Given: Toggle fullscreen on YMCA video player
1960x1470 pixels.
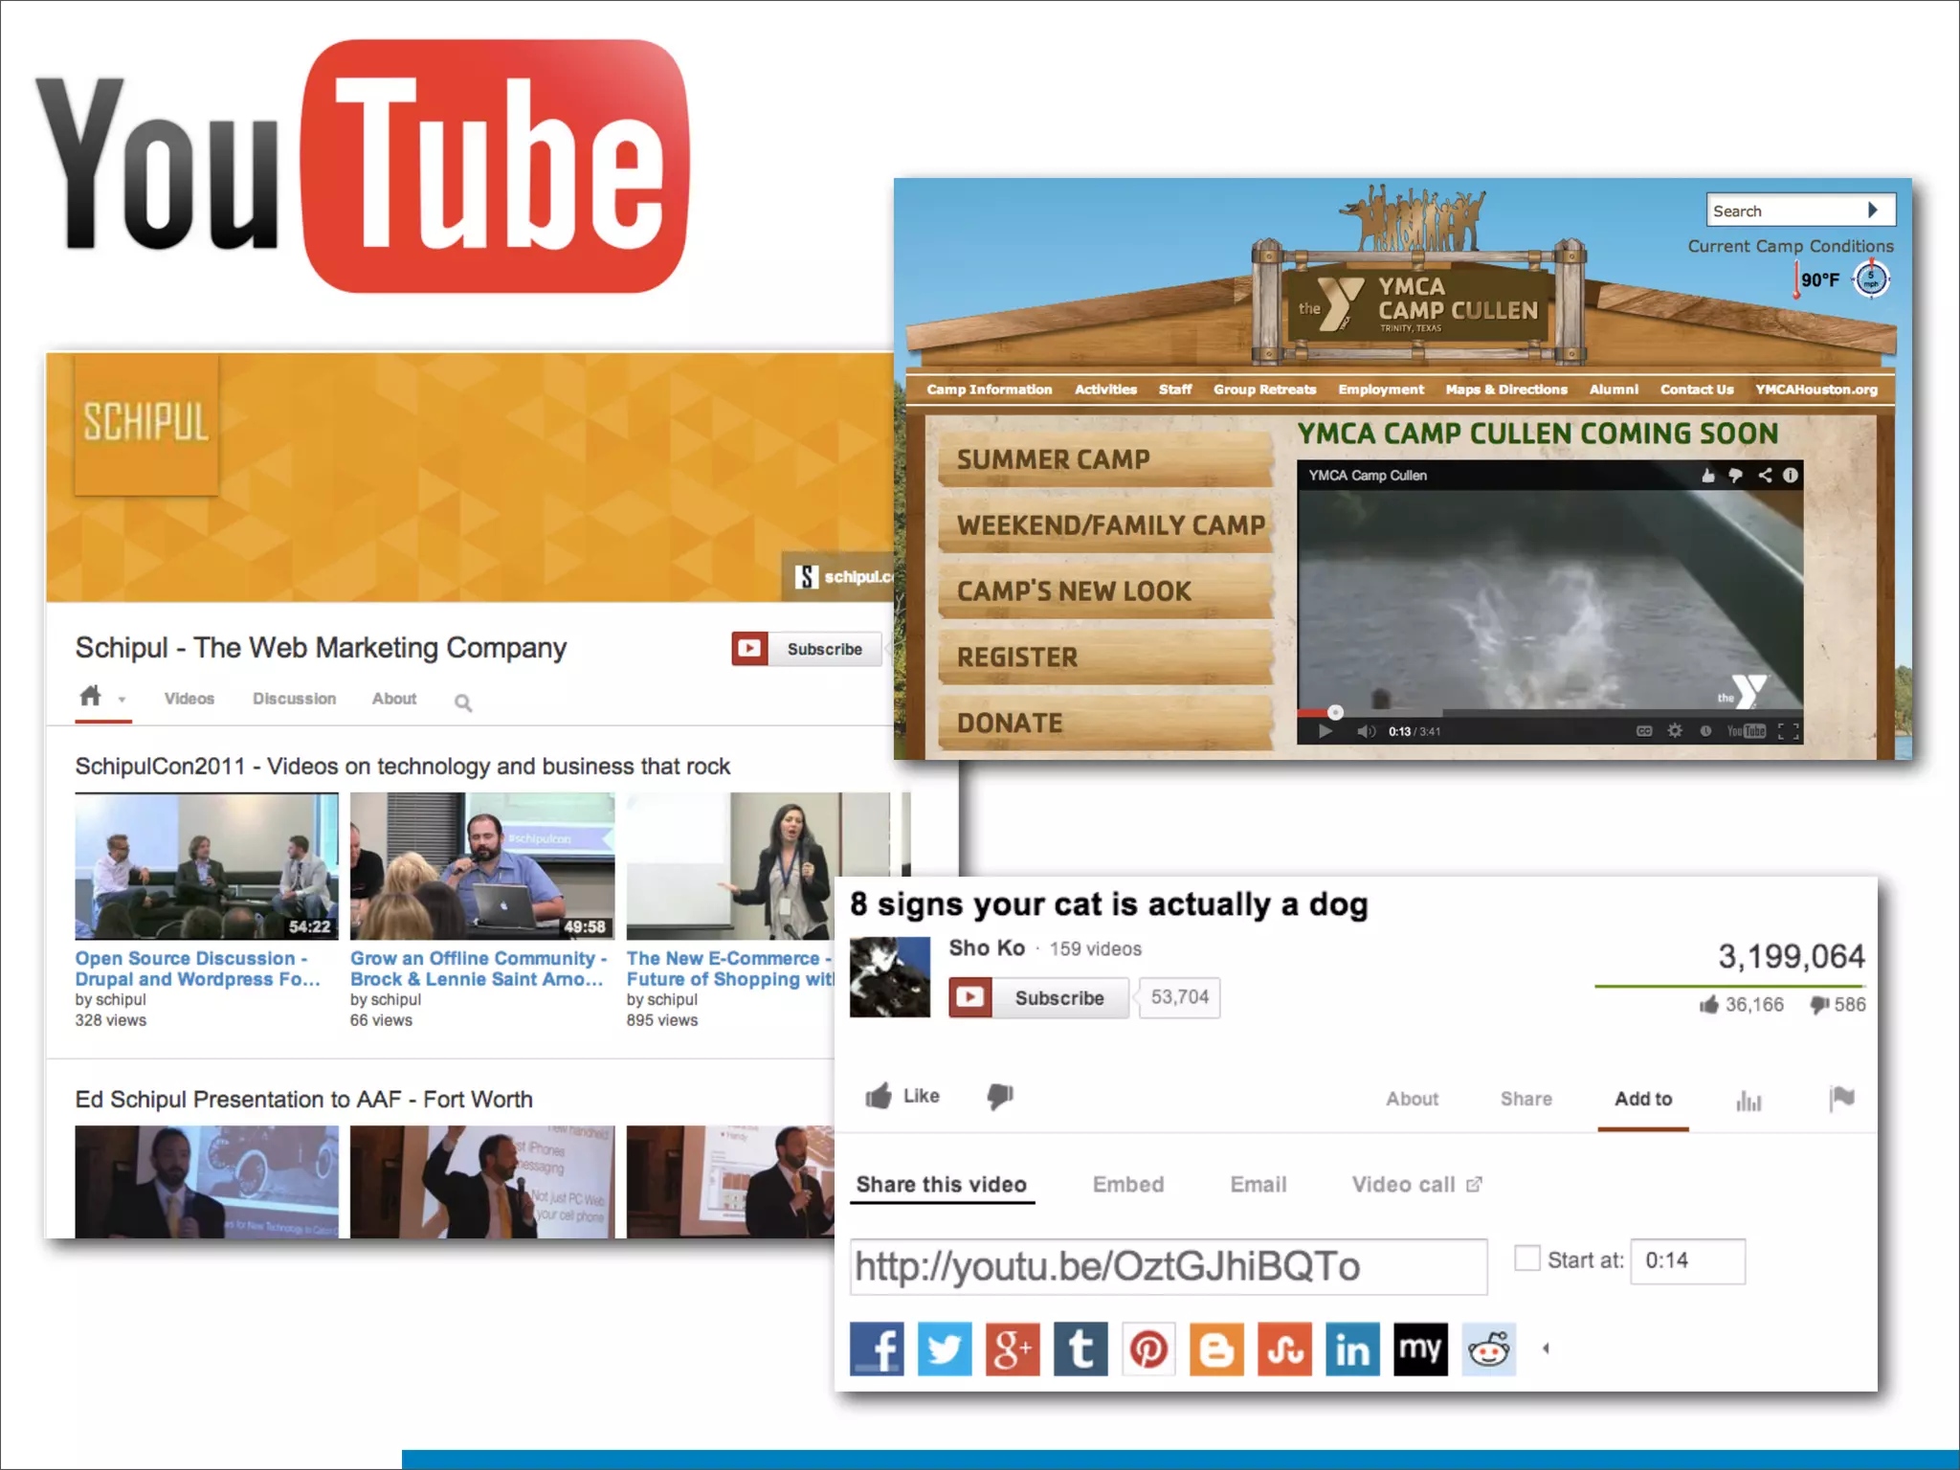Looking at the screenshot, I should [x=1788, y=731].
